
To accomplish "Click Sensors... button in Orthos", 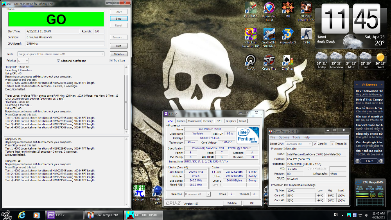I will (119, 37).
